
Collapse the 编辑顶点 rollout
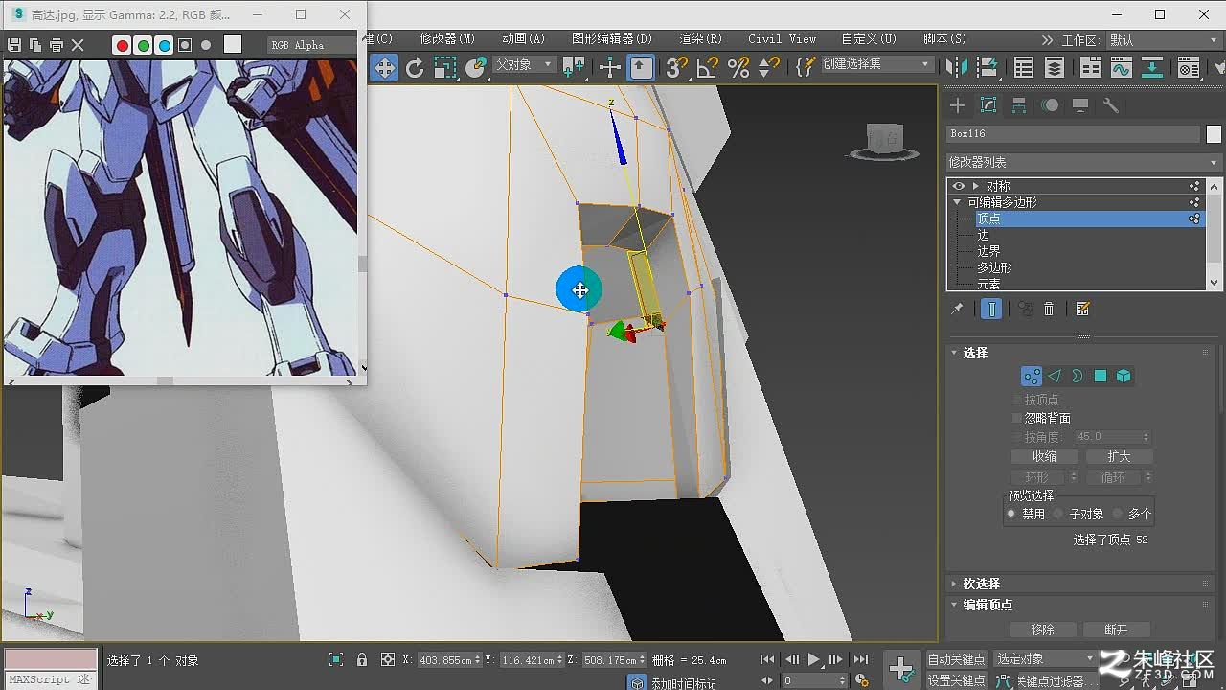pos(954,605)
